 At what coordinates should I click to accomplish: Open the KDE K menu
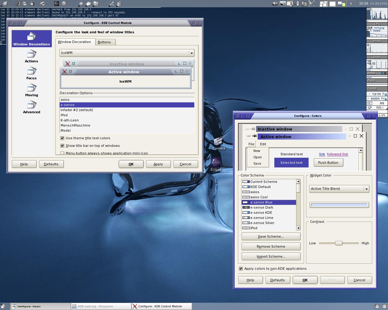[x=5, y=4]
